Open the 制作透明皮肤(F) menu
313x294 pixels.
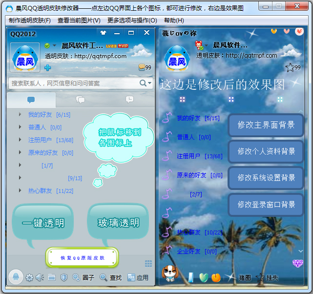pos(30,21)
